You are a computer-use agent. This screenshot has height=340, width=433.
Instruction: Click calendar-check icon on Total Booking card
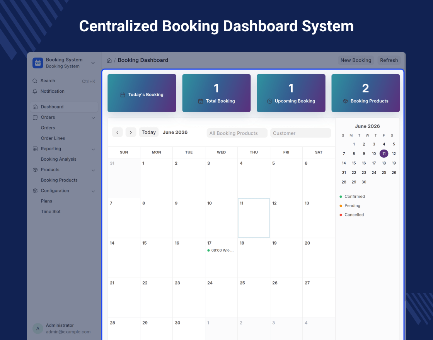point(201,101)
